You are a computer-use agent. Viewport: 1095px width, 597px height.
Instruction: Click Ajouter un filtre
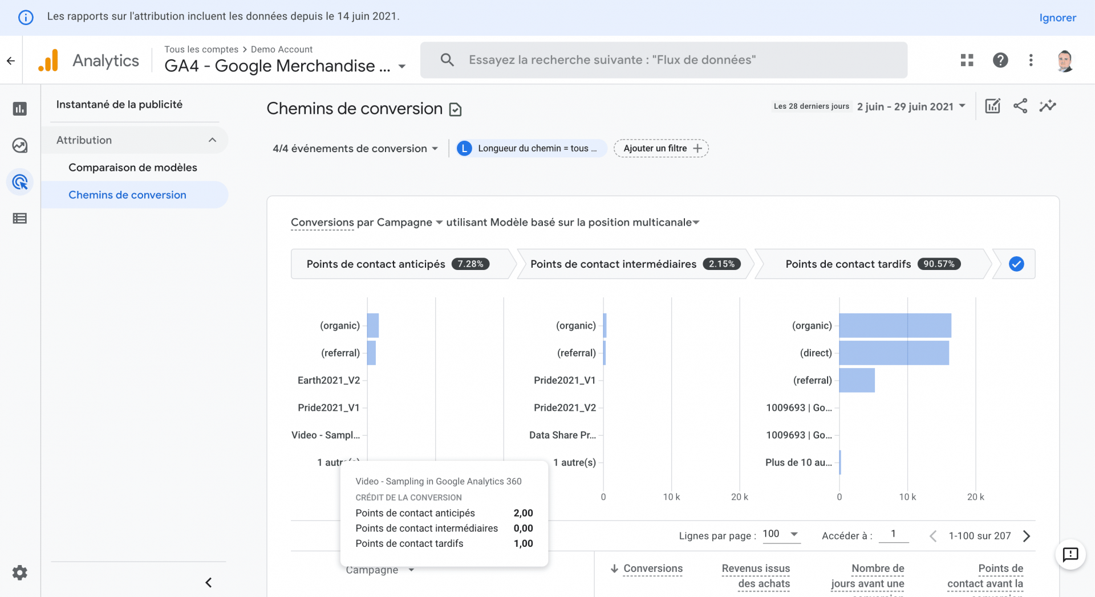point(661,149)
